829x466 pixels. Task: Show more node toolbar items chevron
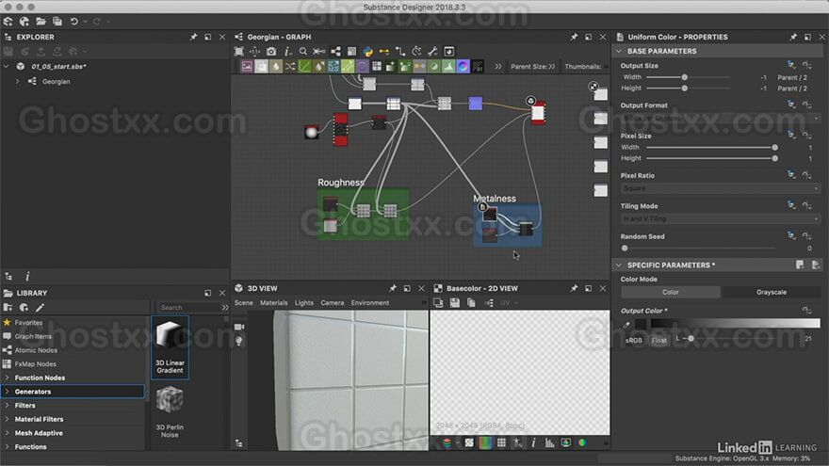498,67
